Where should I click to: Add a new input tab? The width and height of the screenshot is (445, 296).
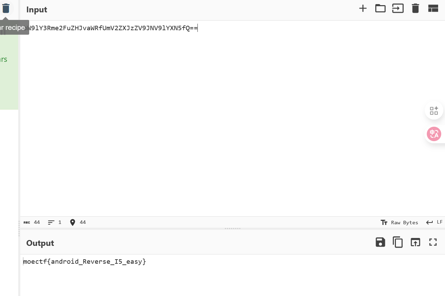tap(363, 9)
